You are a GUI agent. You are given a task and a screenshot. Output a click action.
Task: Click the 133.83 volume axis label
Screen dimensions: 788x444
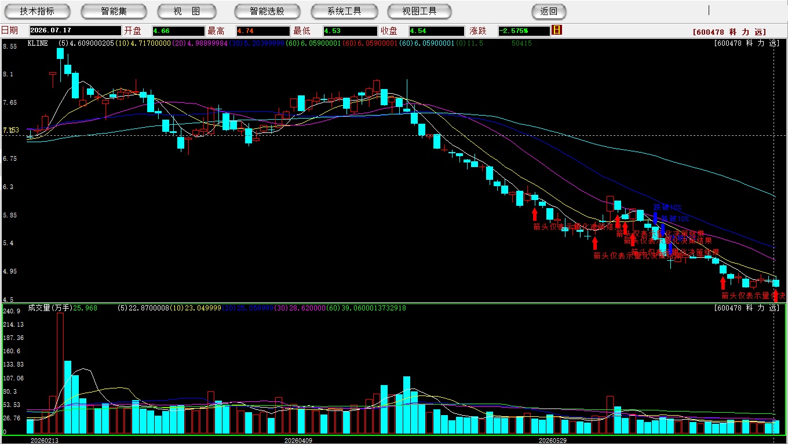coord(13,364)
